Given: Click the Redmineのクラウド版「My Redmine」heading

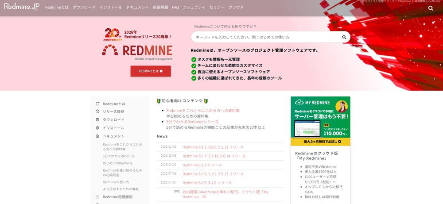Looking at the screenshot, I should [x=316, y=156].
